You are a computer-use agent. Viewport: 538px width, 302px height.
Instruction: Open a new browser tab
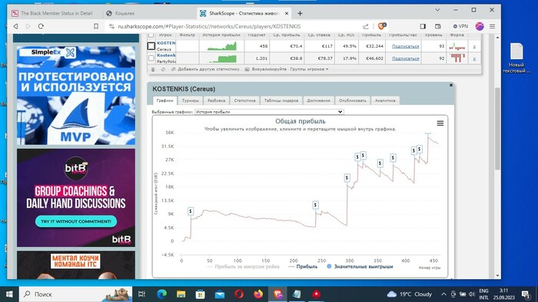(300, 13)
